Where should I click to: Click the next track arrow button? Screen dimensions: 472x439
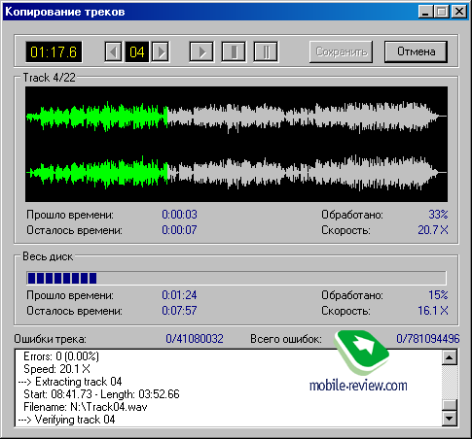coord(161,51)
